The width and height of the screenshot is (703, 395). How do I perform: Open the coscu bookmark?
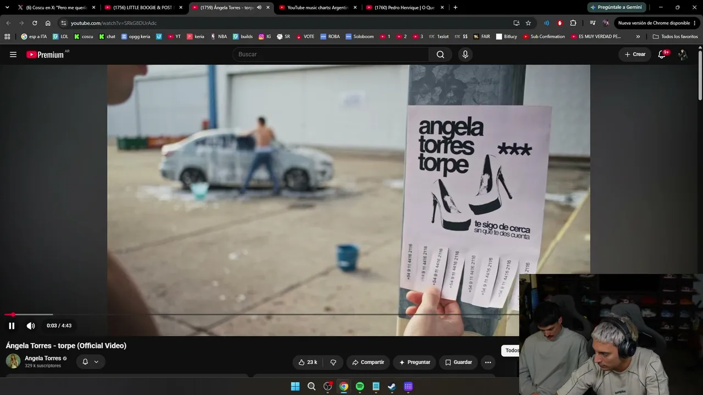pyautogui.click(x=83, y=37)
